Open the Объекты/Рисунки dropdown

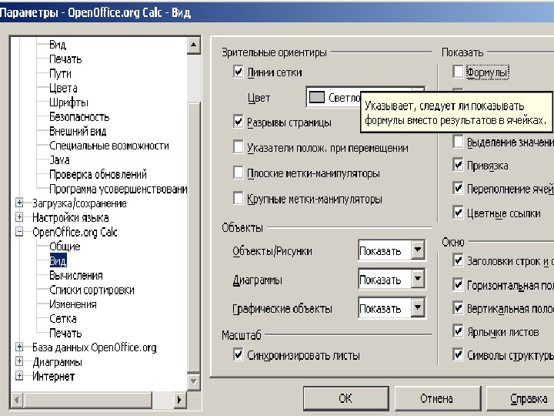(418, 250)
